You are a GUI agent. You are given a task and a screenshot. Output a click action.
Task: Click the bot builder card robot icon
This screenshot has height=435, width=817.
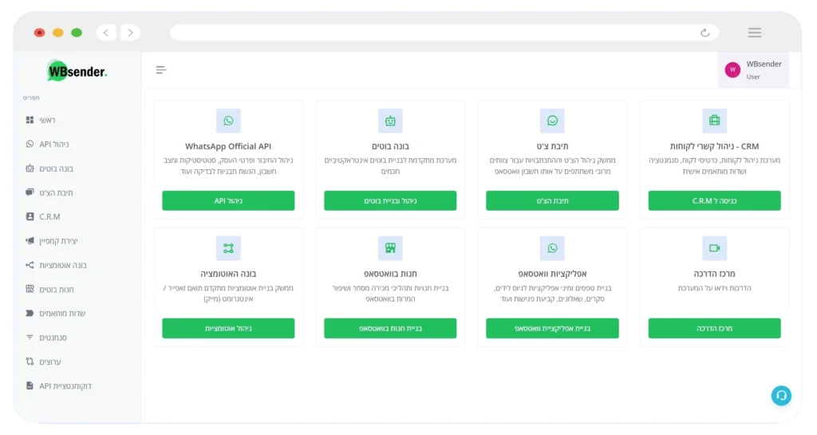[390, 121]
